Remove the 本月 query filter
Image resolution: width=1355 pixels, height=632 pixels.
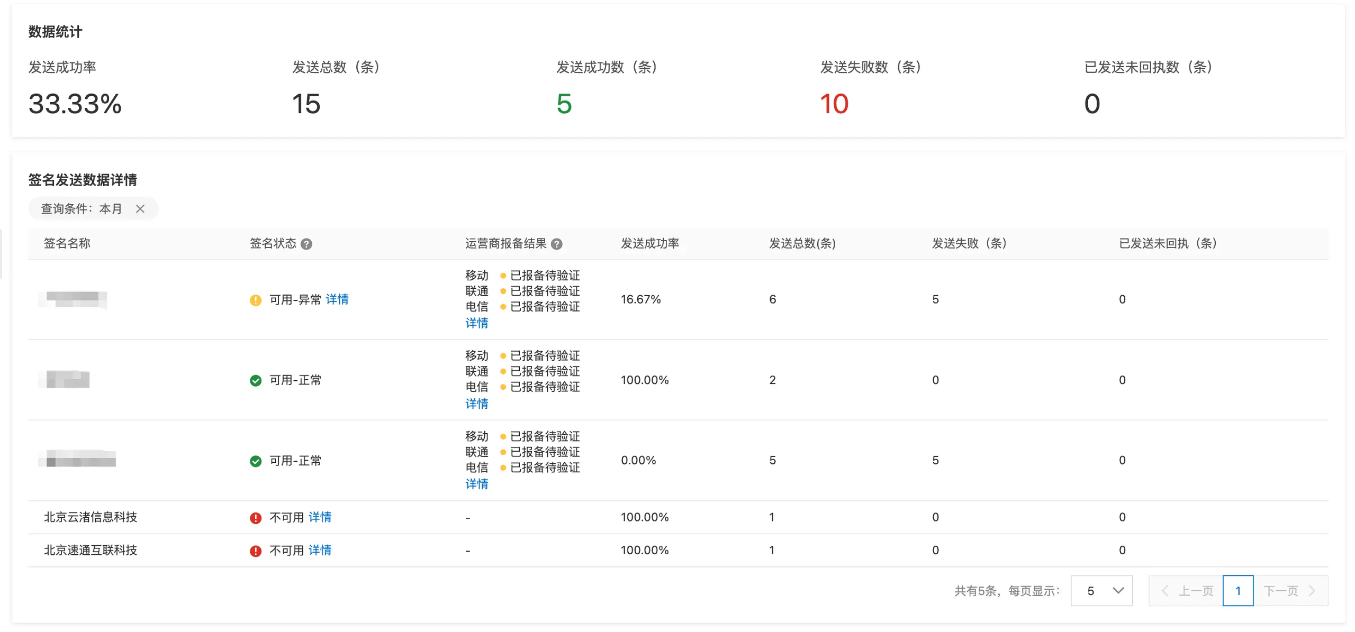click(140, 209)
